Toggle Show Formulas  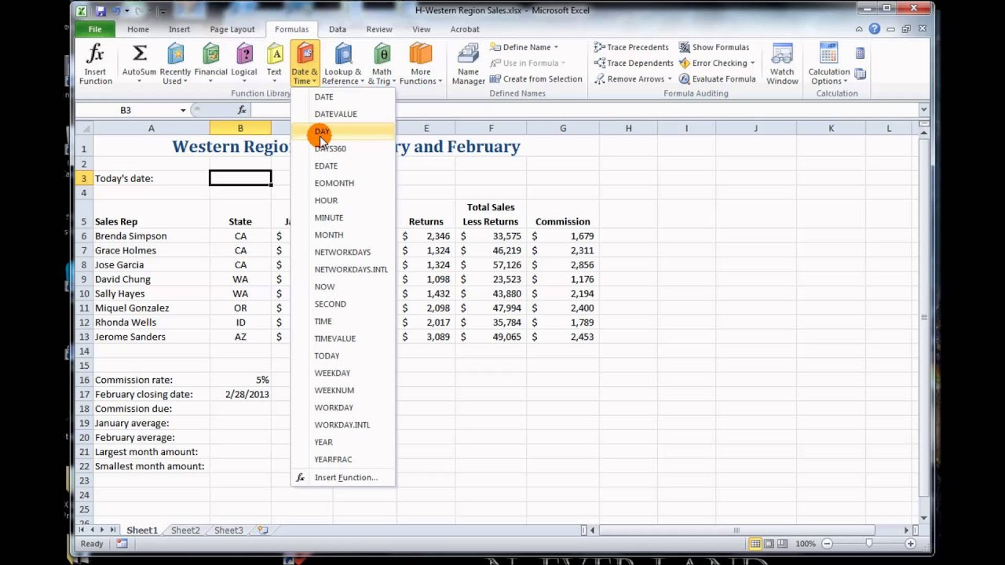coord(714,47)
